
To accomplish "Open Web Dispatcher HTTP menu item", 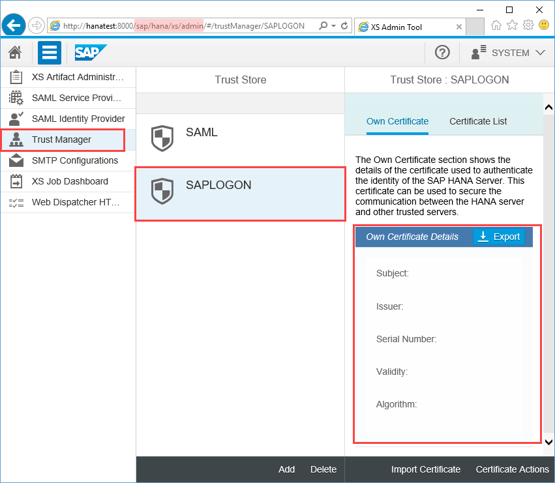I will 68,203.
